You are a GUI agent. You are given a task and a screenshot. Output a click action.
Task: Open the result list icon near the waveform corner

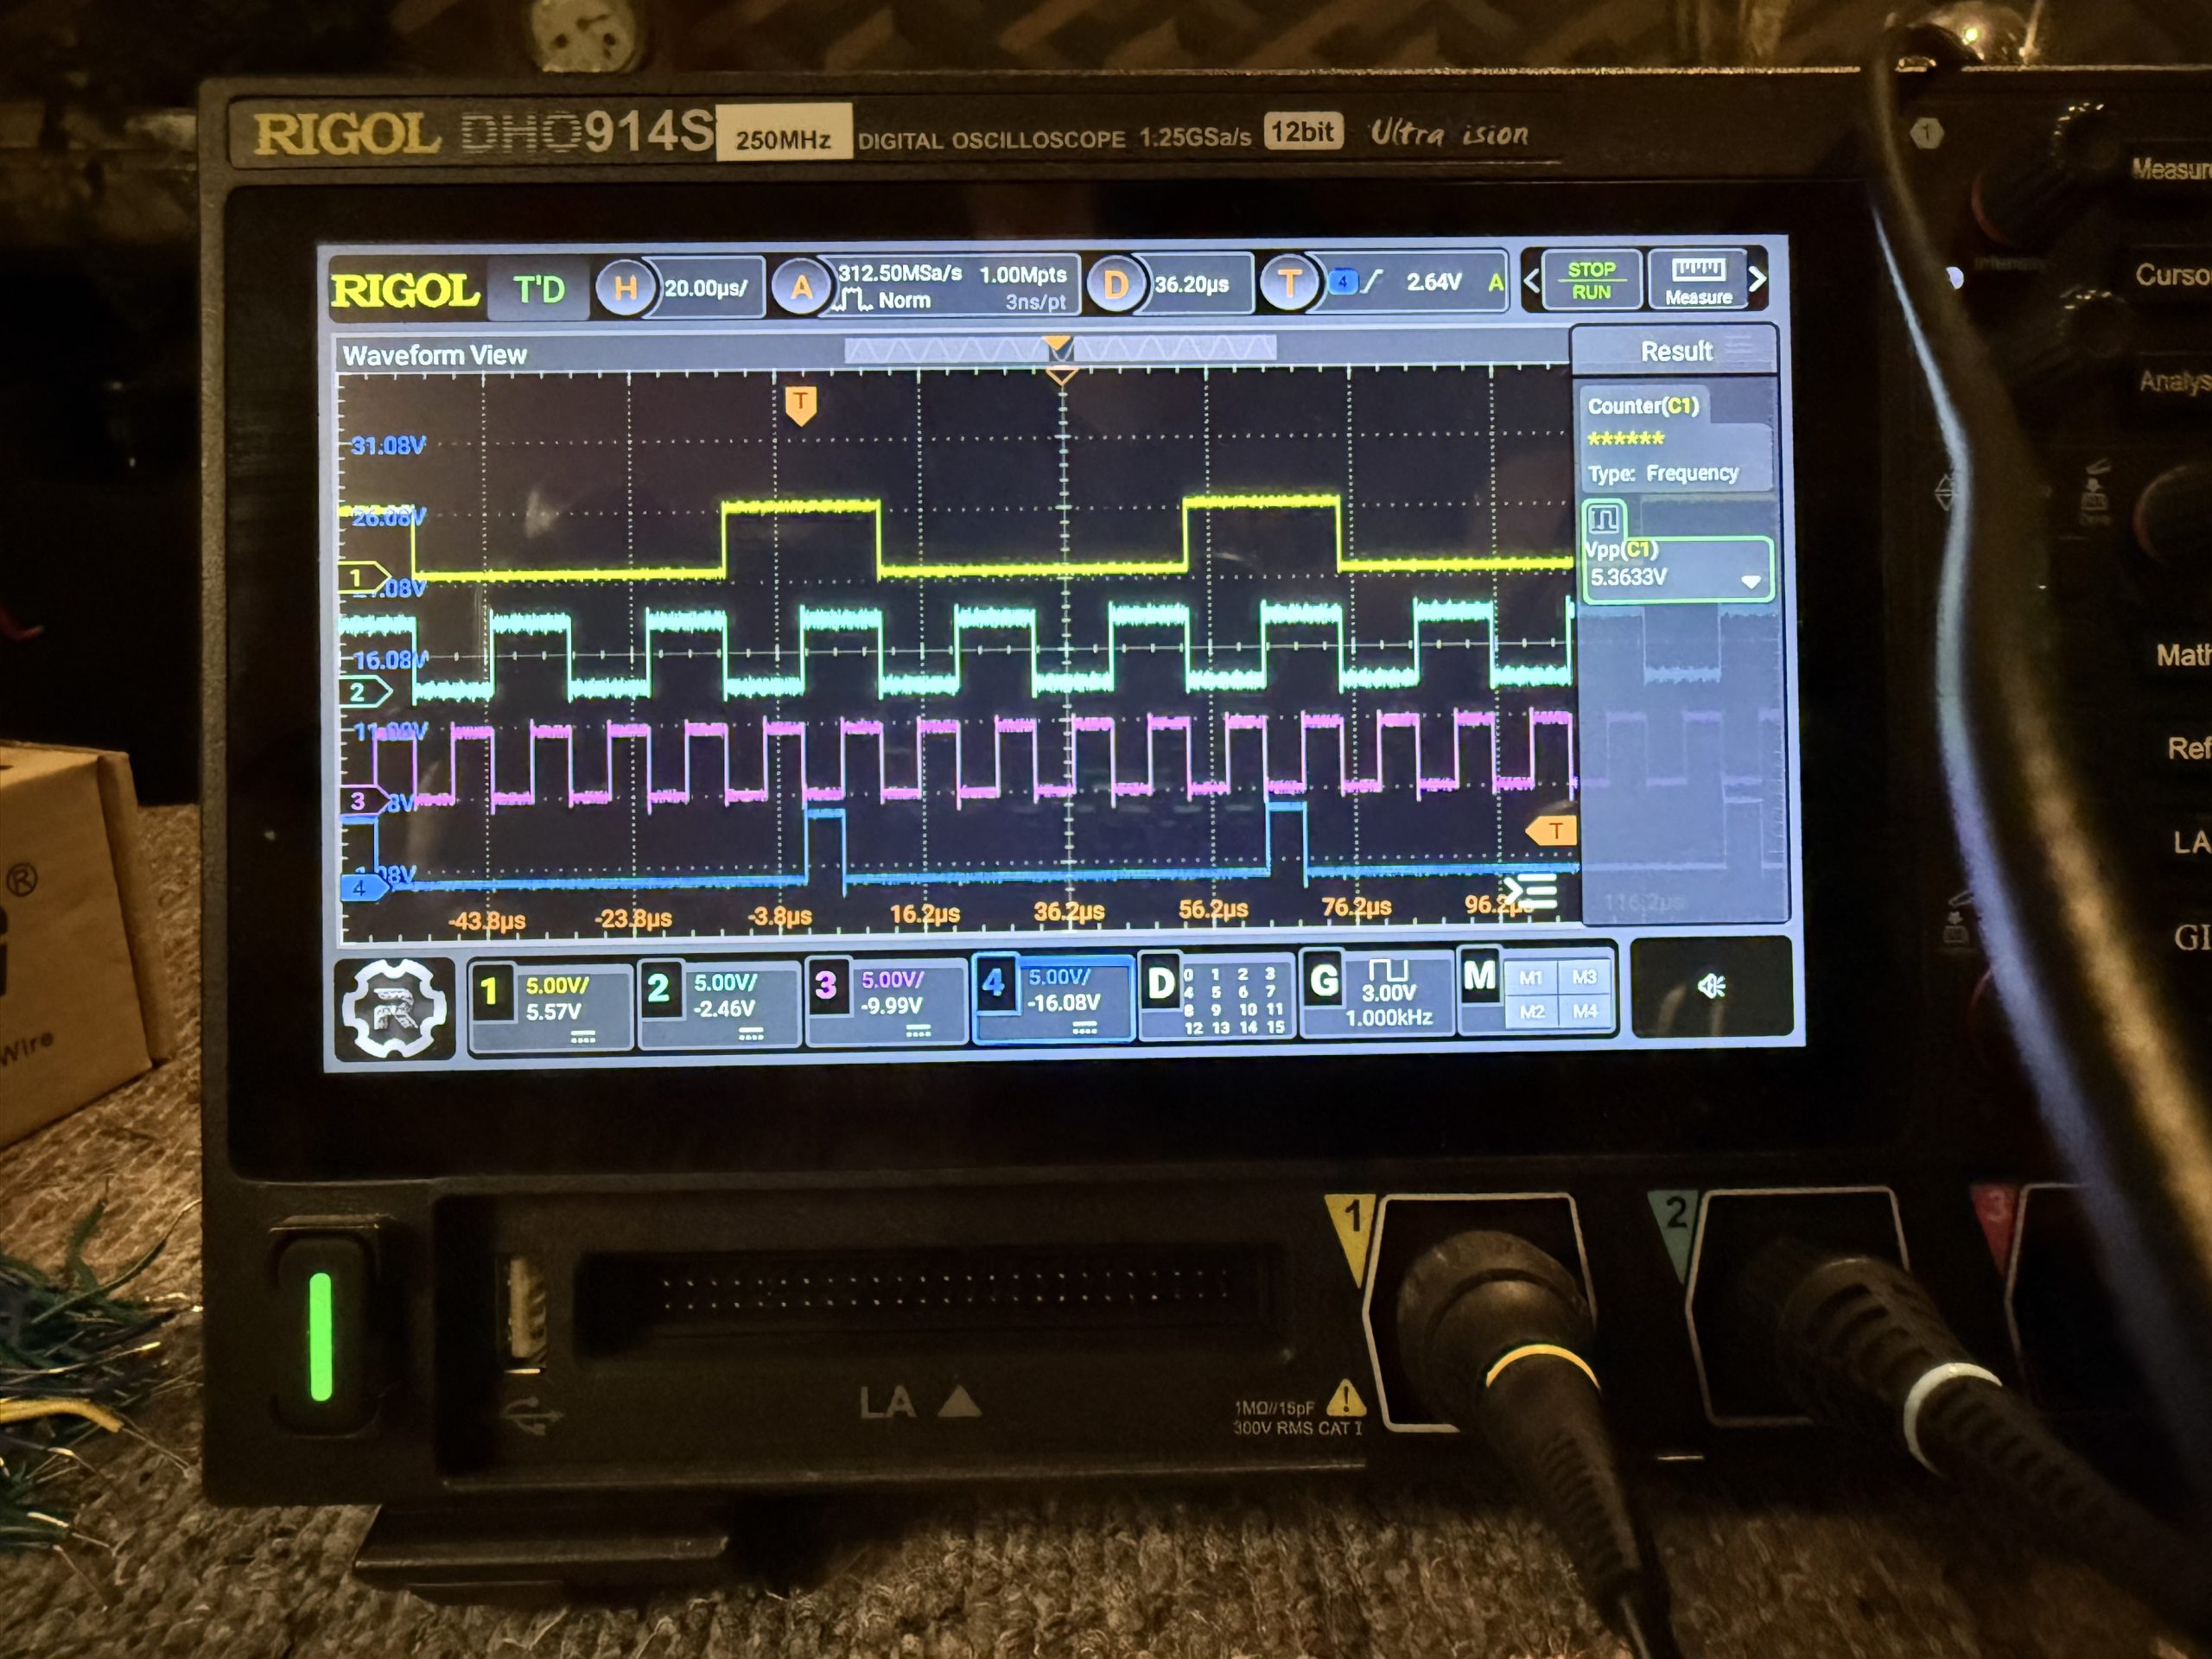pyautogui.click(x=1533, y=893)
